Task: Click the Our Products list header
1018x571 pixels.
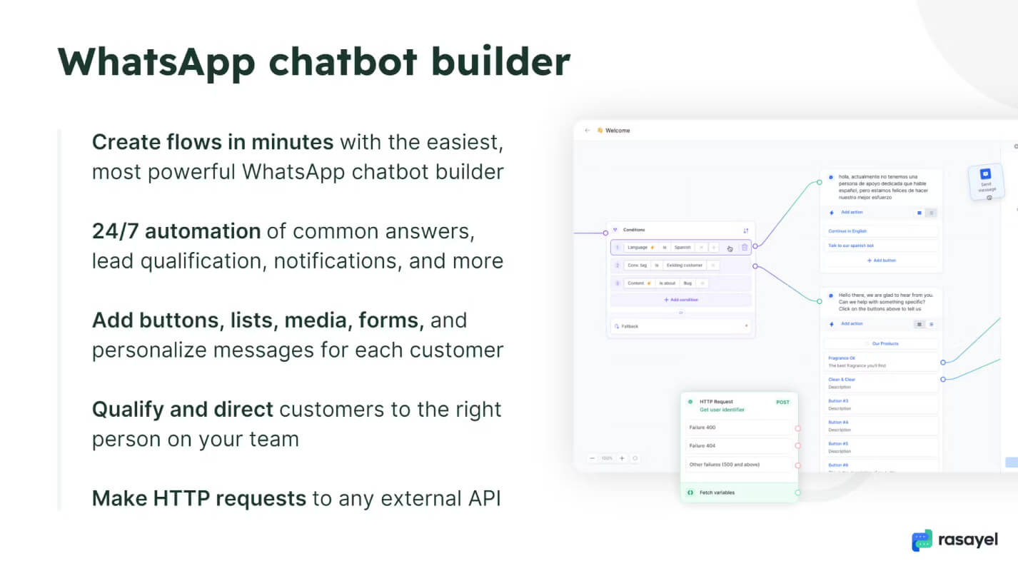Action: pos(881,344)
